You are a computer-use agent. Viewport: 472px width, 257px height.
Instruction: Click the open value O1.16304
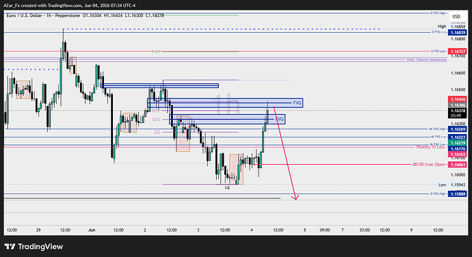pyautogui.click(x=92, y=15)
